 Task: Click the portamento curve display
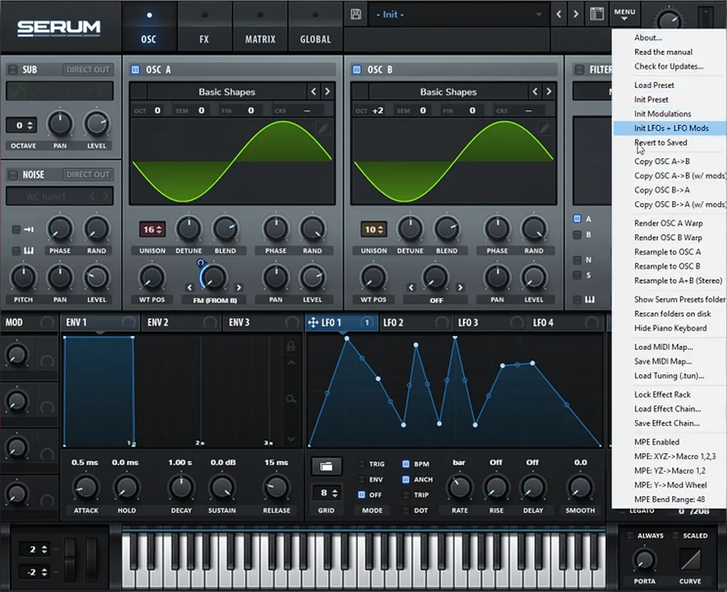690,560
